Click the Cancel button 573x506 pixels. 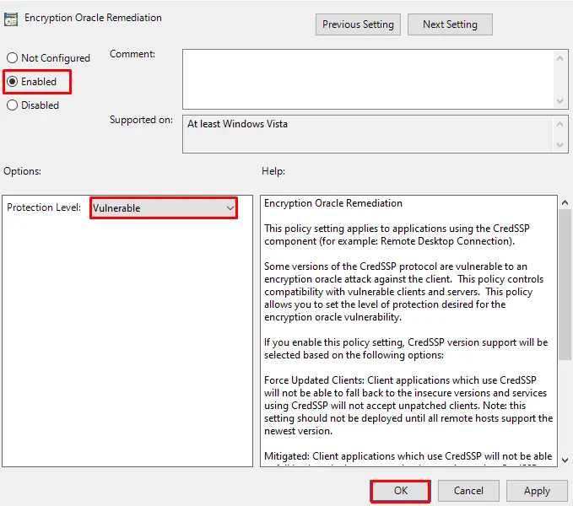tap(468, 491)
